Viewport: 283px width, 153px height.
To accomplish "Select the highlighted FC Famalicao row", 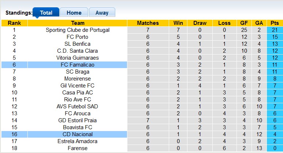I will [x=78, y=65].
